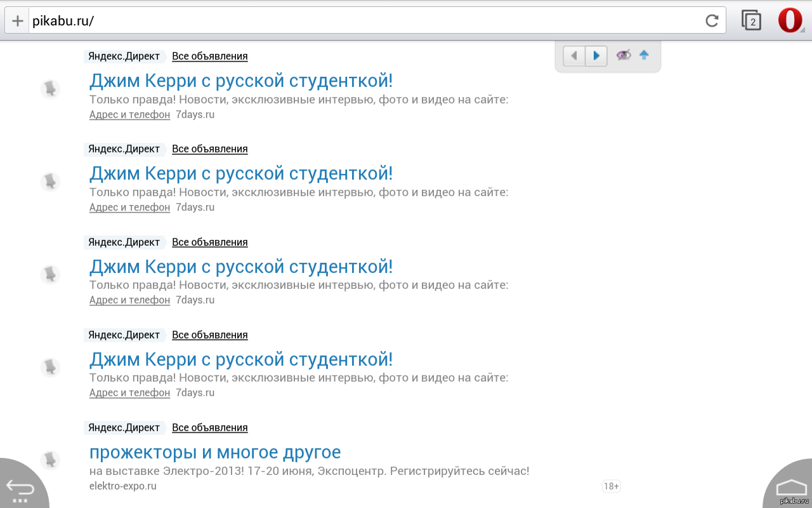This screenshot has height=508, width=812.
Task: Click 'Только правда!' description under third Джим Керри ad
Action: pyautogui.click(x=299, y=285)
